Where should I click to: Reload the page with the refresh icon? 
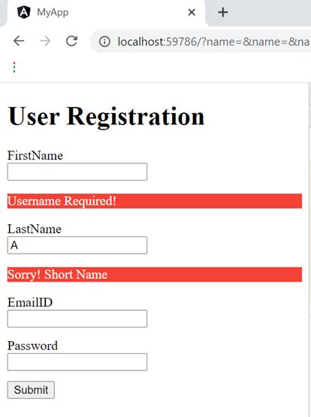pyautogui.click(x=71, y=41)
